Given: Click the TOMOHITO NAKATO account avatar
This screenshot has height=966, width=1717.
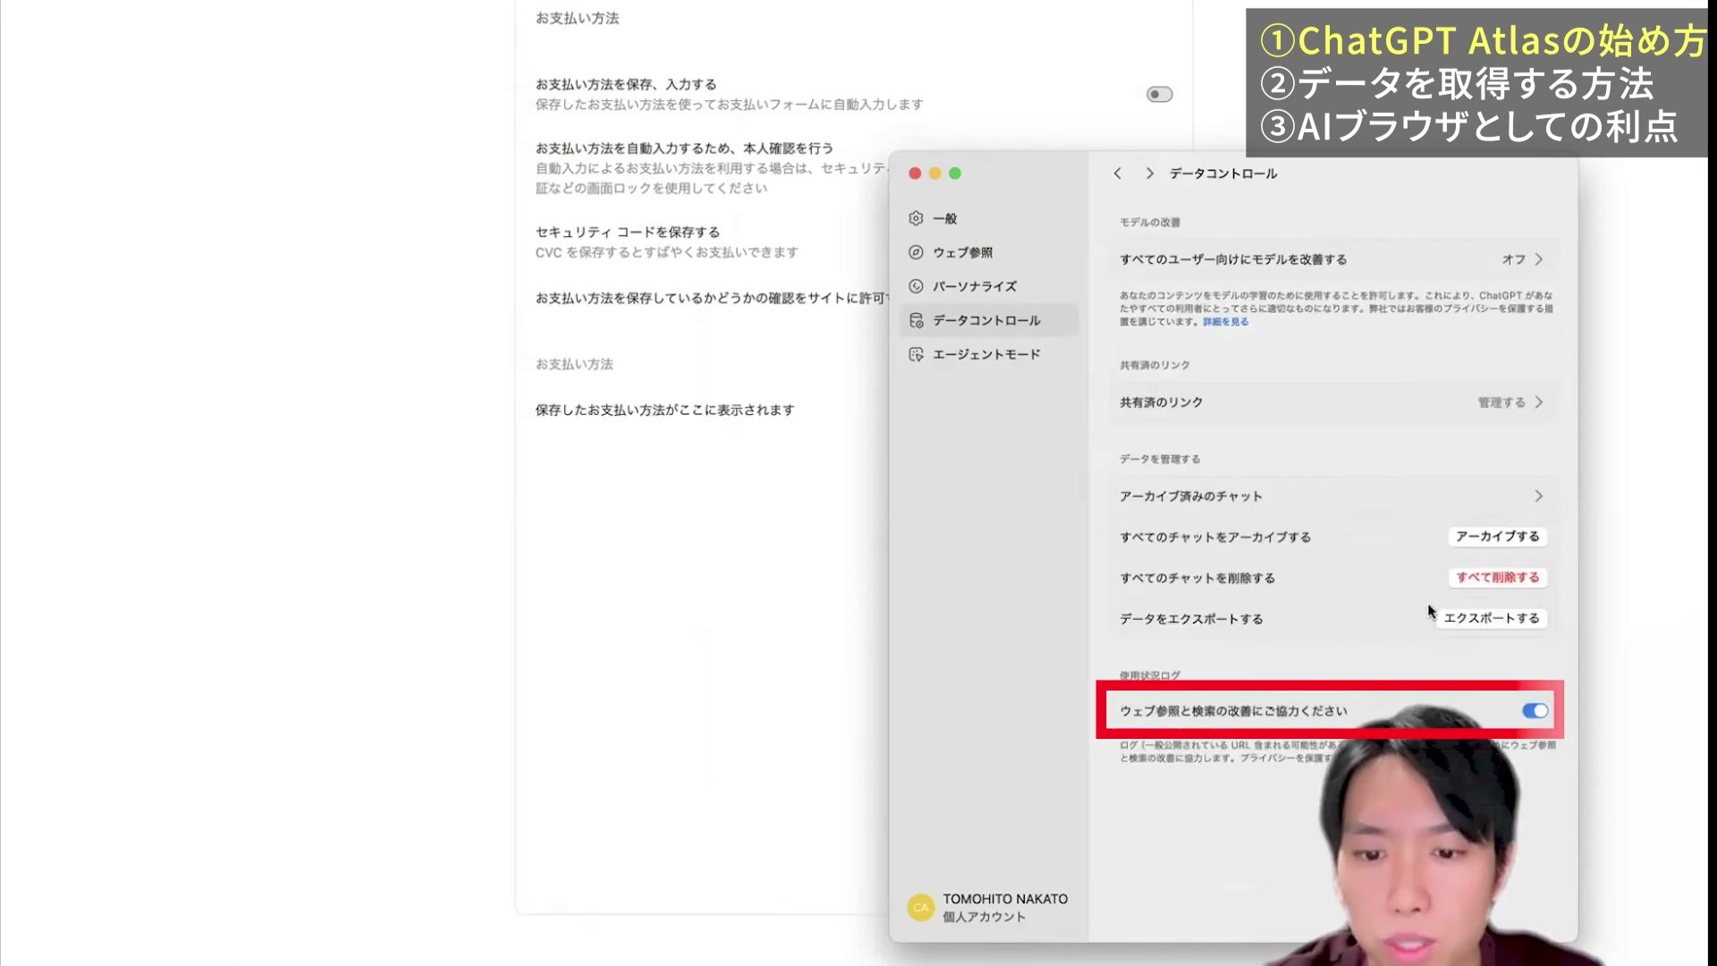Looking at the screenshot, I should pos(920,907).
